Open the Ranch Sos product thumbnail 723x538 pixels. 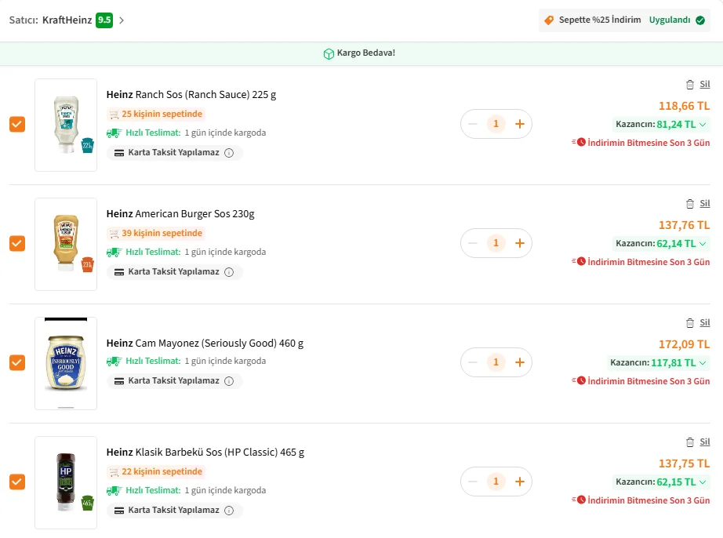pos(66,125)
